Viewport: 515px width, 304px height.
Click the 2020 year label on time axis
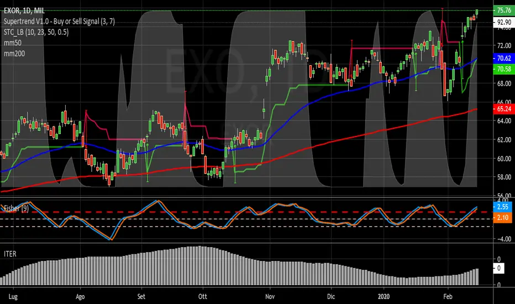383,296
